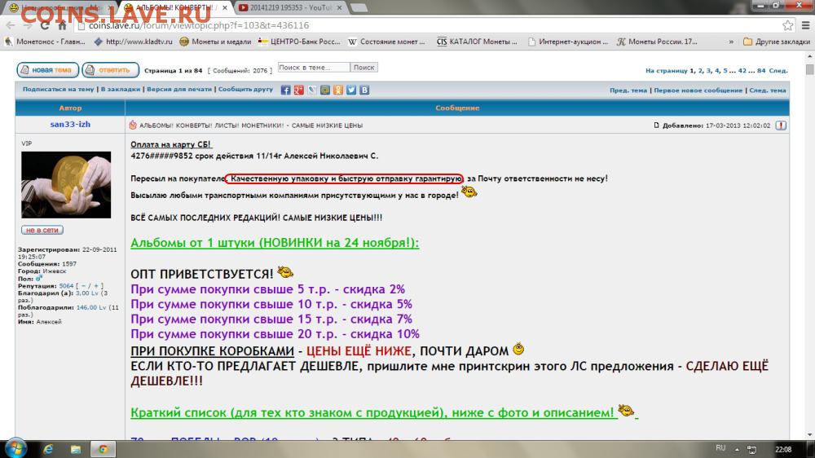Open Windows Explorer from the taskbar
The image size is (815, 458).
click(75, 449)
